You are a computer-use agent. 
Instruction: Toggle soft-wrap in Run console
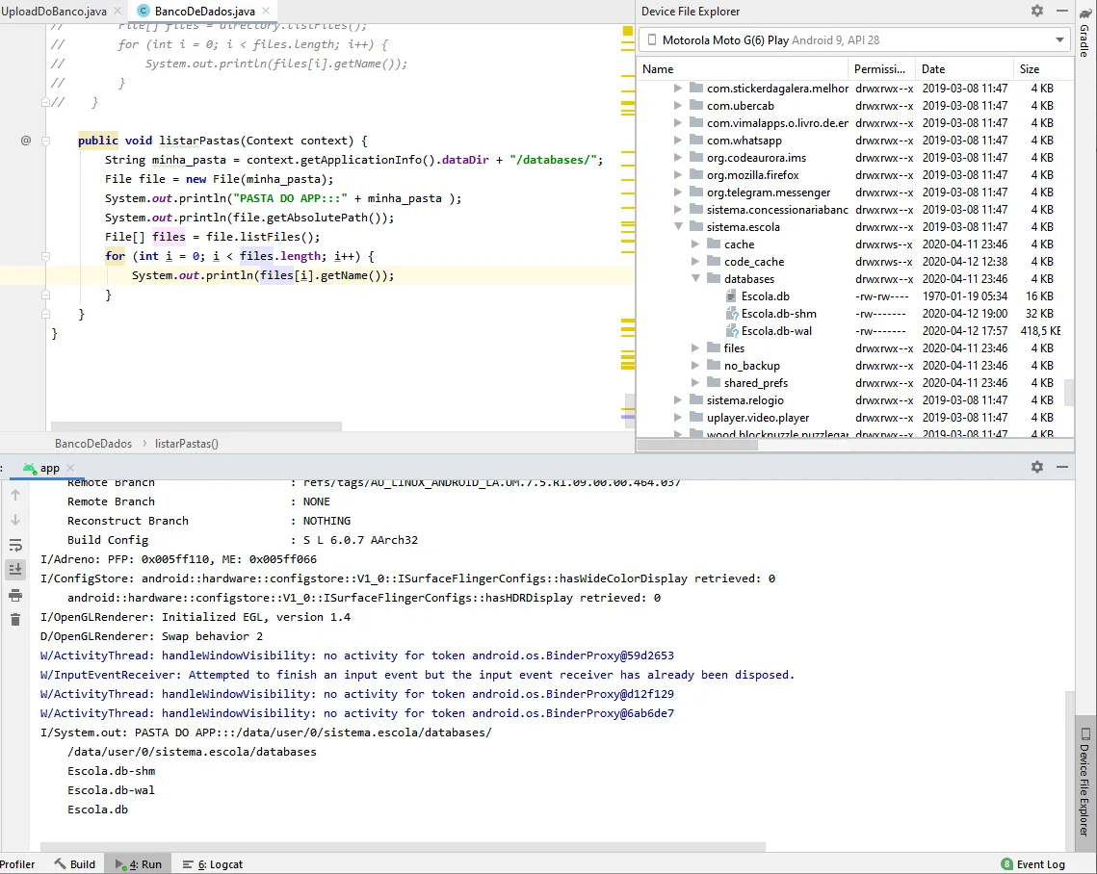pos(15,545)
